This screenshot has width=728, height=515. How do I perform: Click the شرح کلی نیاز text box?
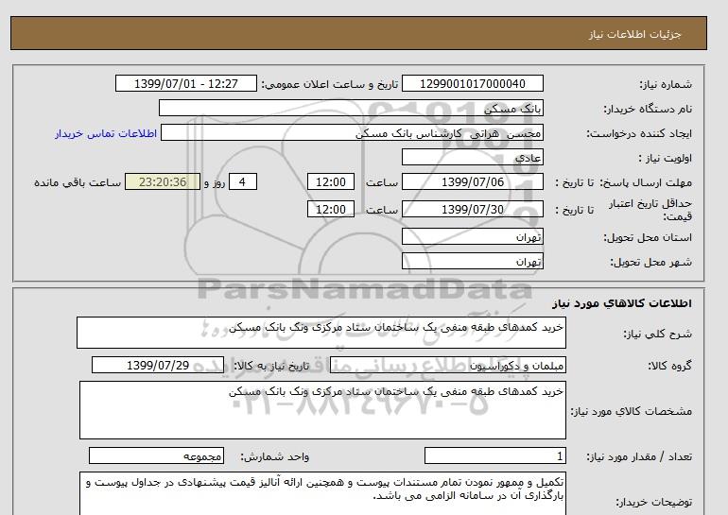[x=321, y=334]
